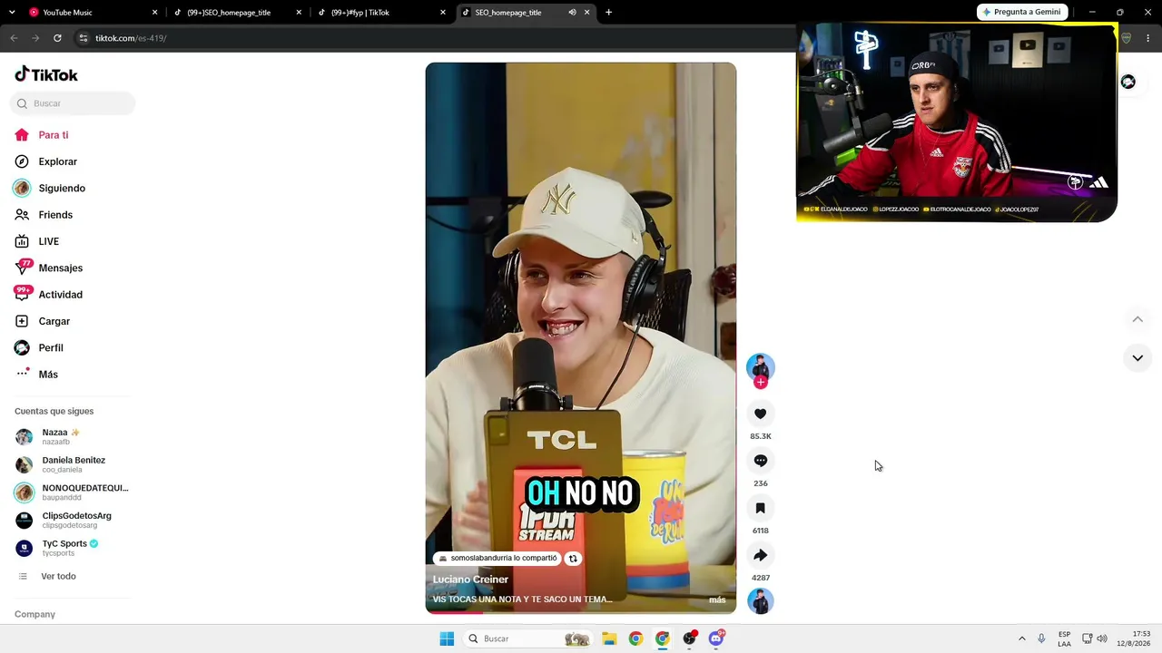Image resolution: width=1162 pixels, height=653 pixels.
Task: Open the TikTok logo home link
Action: (46, 74)
